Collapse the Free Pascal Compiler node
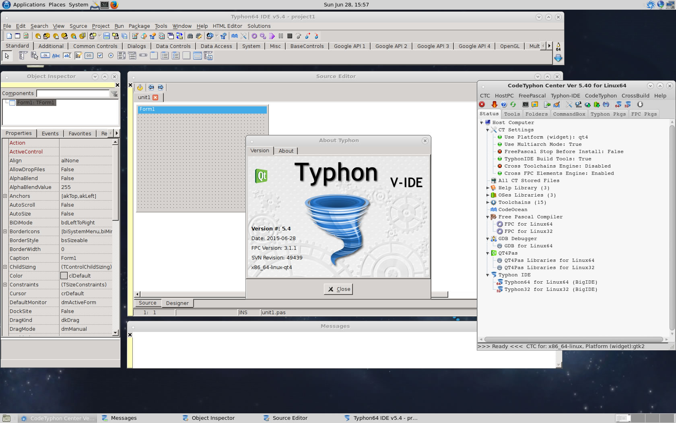The image size is (676, 423). coord(488,217)
